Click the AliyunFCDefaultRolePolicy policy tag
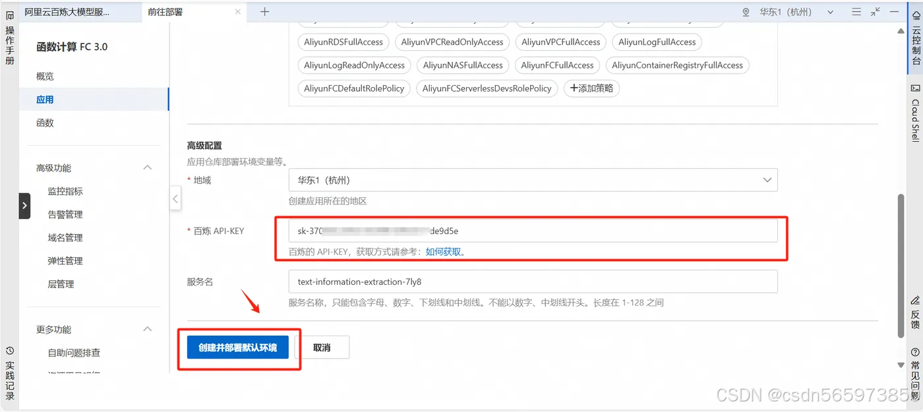The image size is (923, 412). click(x=354, y=88)
